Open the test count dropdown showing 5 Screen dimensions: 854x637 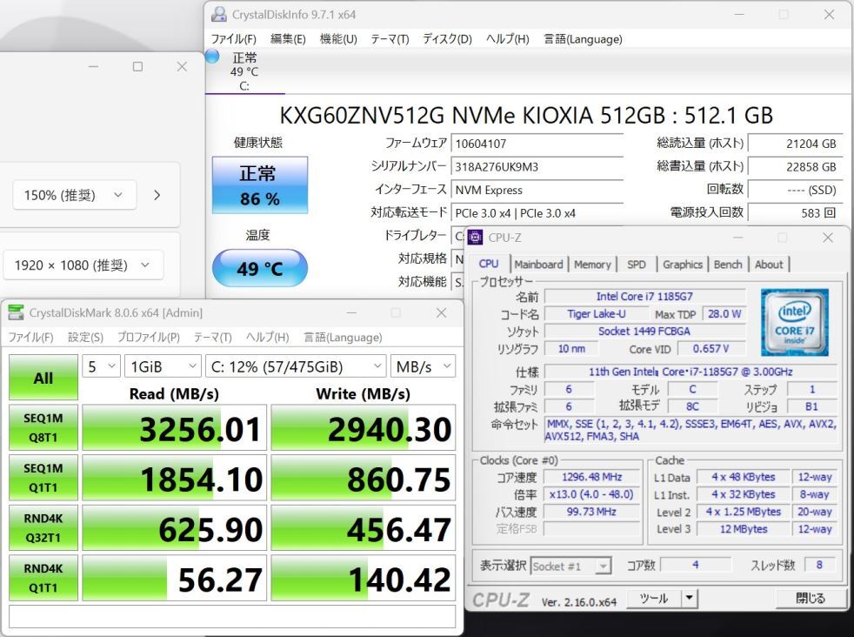[x=100, y=366]
